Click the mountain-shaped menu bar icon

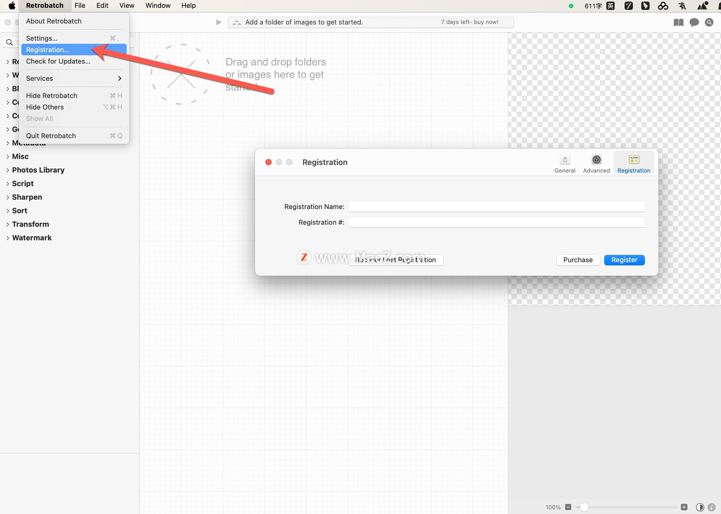click(x=703, y=6)
